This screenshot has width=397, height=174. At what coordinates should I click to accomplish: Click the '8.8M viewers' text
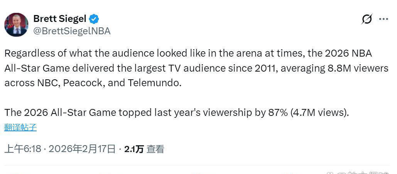click(354, 68)
